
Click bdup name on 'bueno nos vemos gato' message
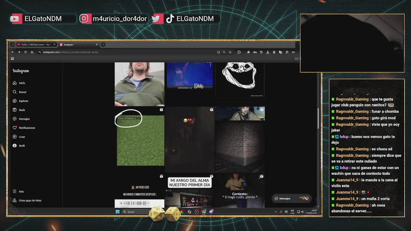pyautogui.click(x=344, y=137)
